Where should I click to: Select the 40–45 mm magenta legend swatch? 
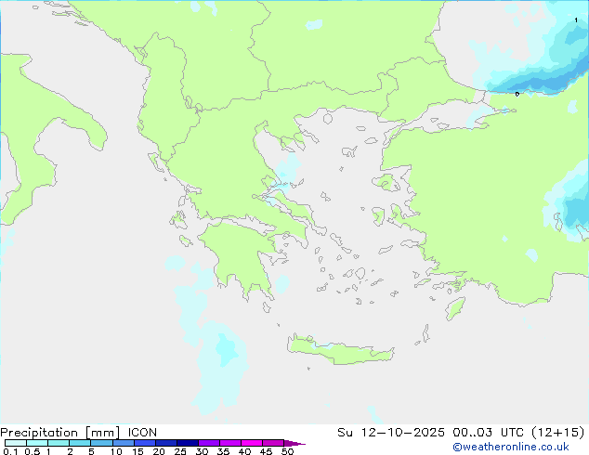[x=252, y=443]
